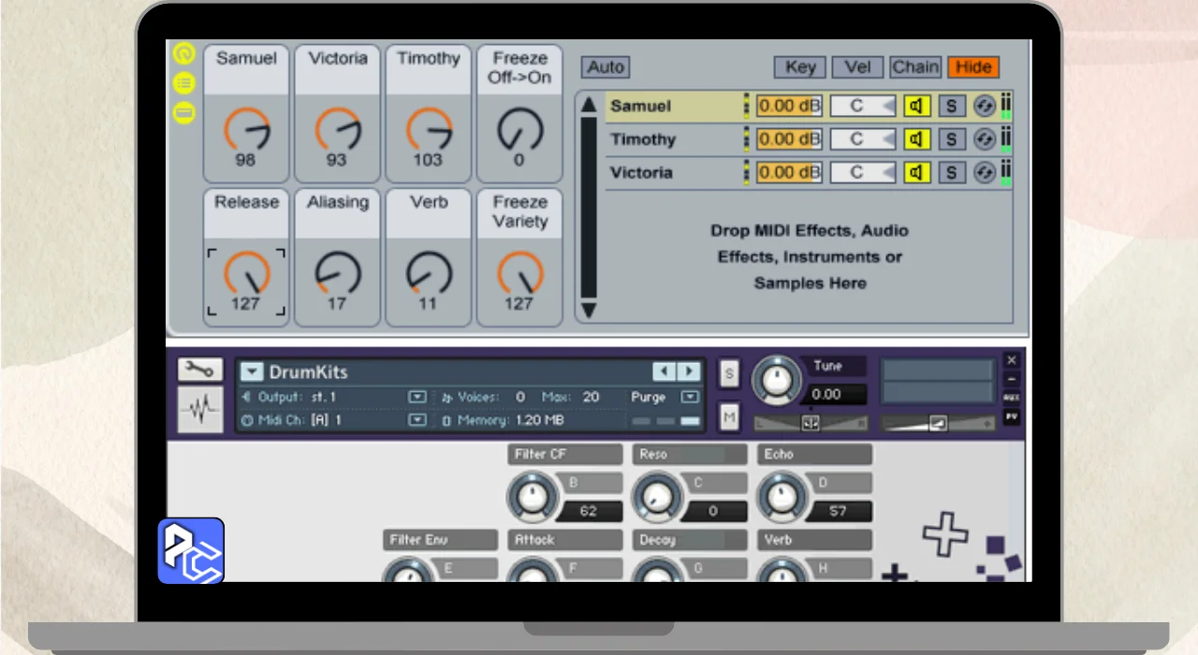Show macro controls using top yellow circle icon
Viewport: 1198px width, 655px height.
tap(184, 53)
